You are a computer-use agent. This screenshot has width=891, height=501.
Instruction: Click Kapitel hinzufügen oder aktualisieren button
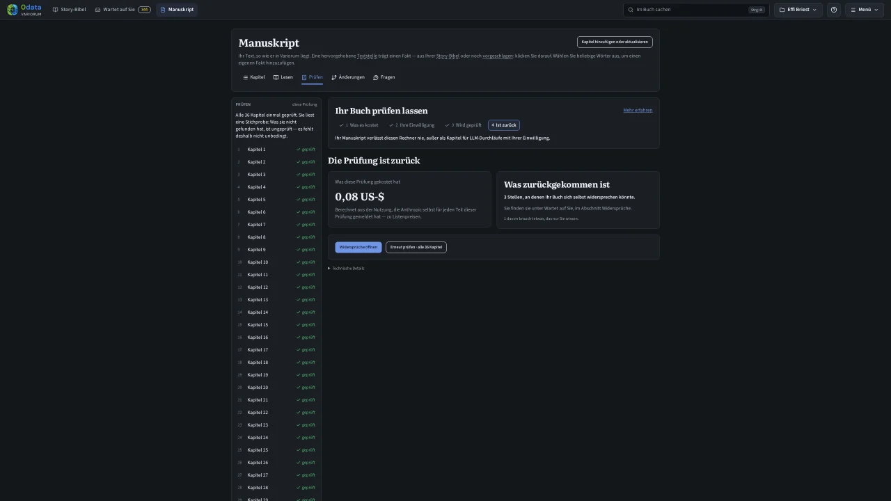coord(615,42)
